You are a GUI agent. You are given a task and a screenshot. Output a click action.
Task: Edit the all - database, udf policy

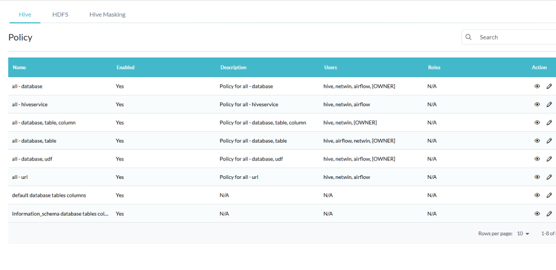coord(549,159)
